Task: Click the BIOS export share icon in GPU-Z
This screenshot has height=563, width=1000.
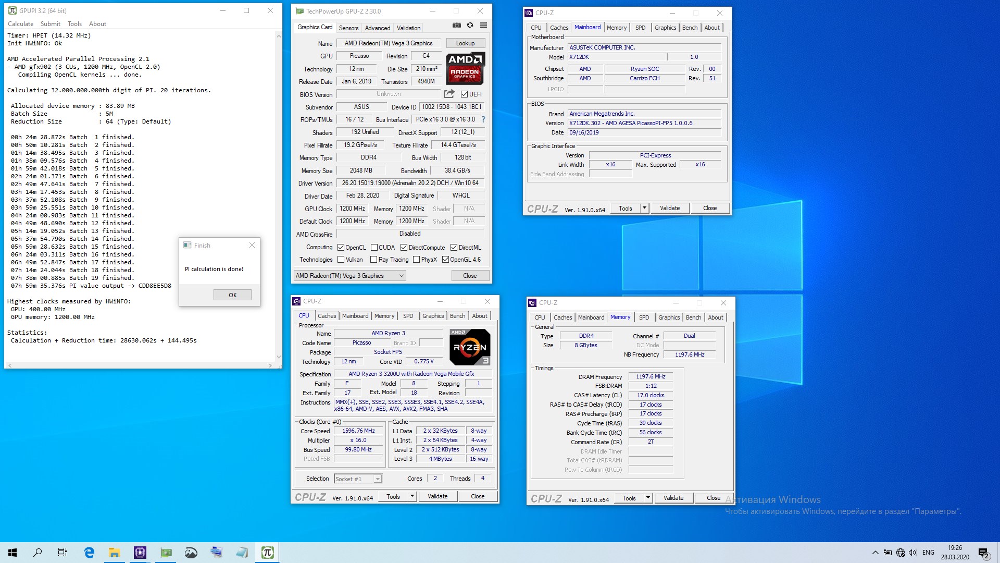Action: tap(449, 94)
